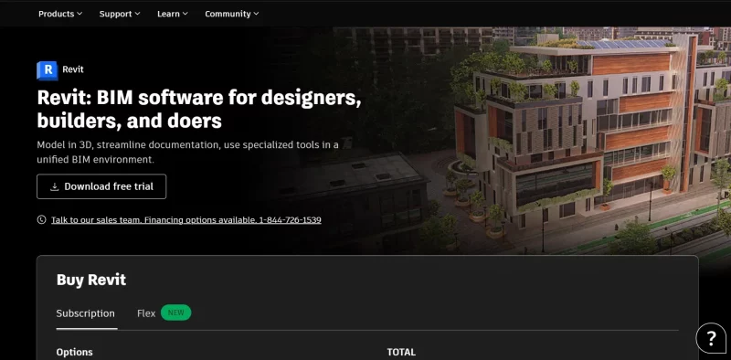Image resolution: width=731 pixels, height=360 pixels.
Task: Switch to the Flex tab
Action: pos(146,313)
